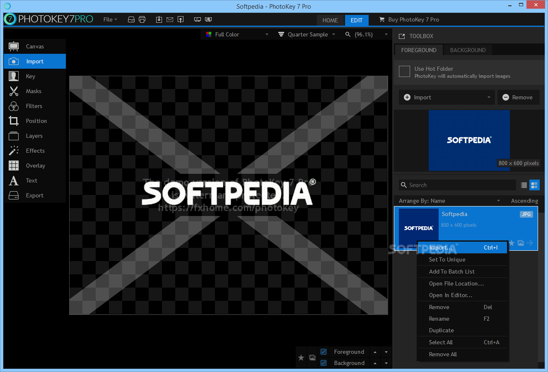Click the plus icon on Import button
548x372 pixels.
[x=407, y=97]
